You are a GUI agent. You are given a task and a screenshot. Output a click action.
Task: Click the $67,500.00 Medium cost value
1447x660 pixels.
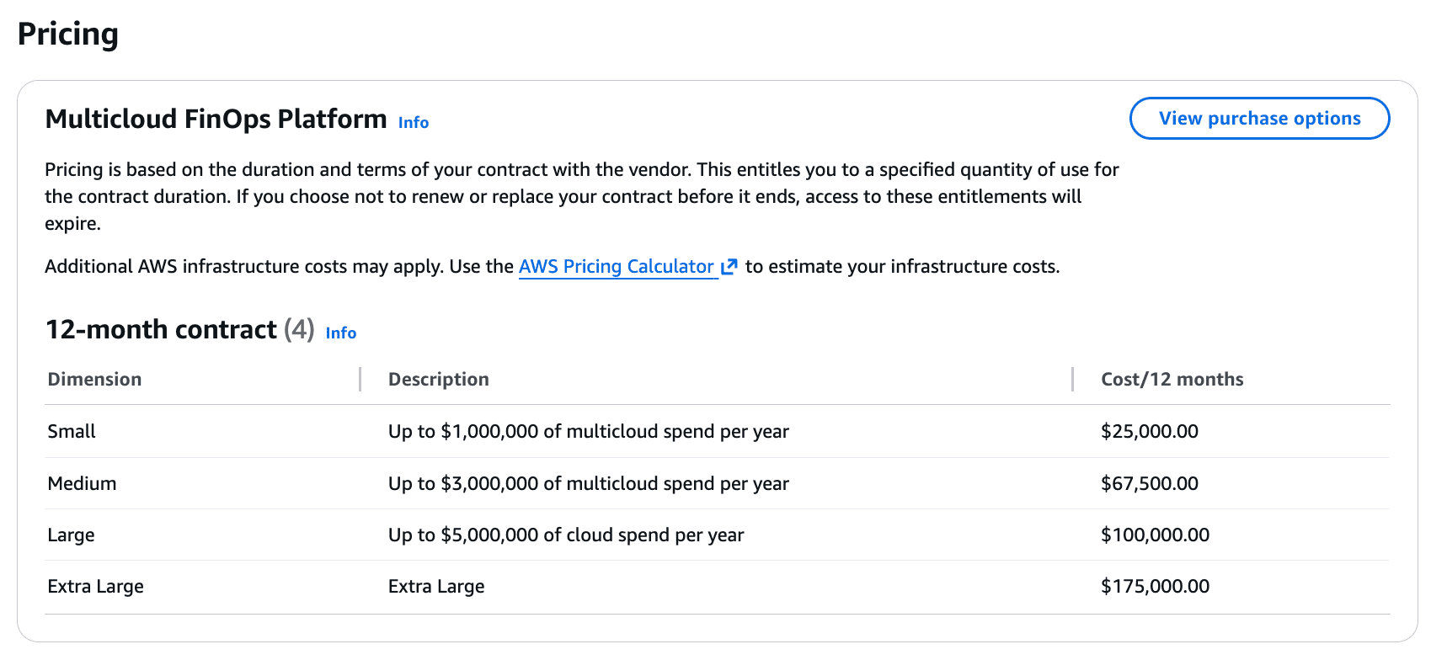pyautogui.click(x=1151, y=483)
